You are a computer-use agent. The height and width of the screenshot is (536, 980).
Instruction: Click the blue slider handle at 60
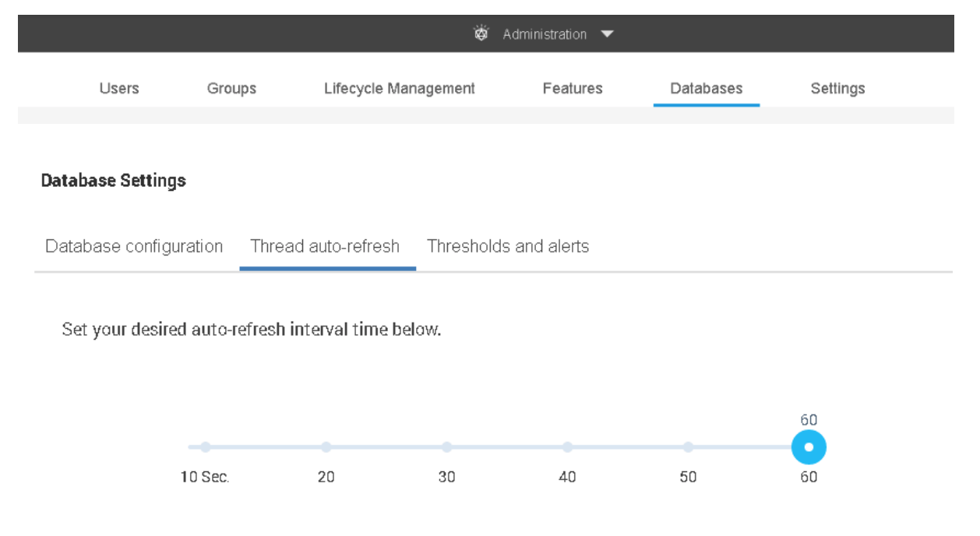click(x=809, y=447)
